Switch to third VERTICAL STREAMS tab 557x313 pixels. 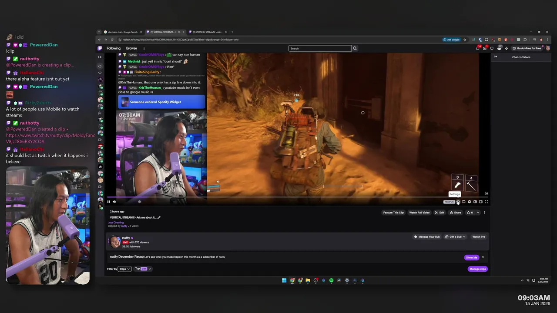point(207,32)
